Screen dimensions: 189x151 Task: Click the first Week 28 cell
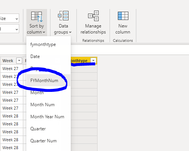[x=12, y=116]
